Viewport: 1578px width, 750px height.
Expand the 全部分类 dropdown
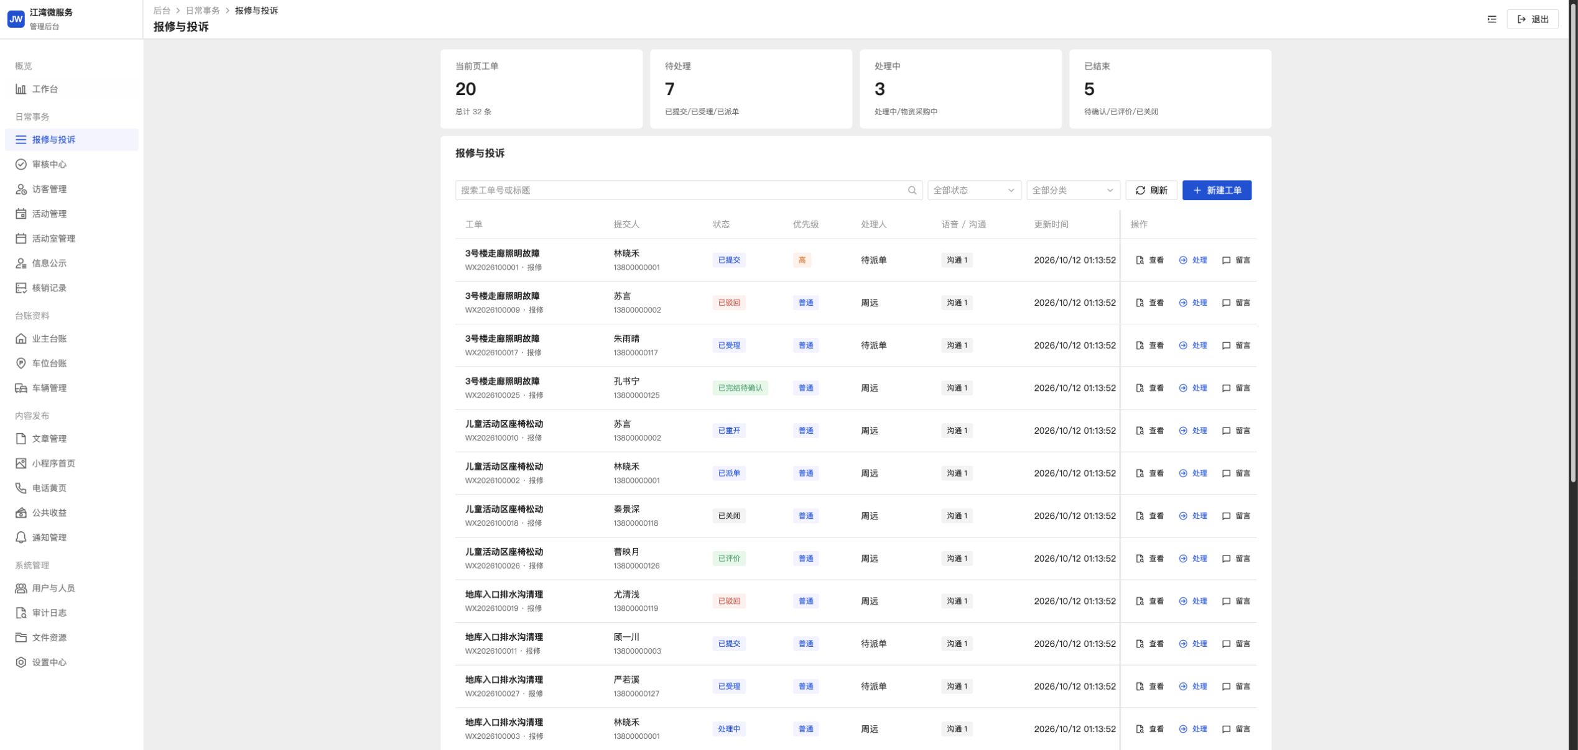click(1073, 190)
